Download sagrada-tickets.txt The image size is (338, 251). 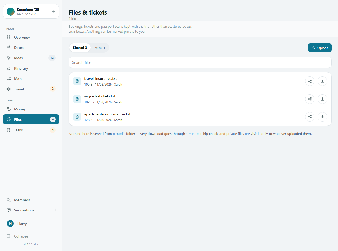(x=322, y=99)
